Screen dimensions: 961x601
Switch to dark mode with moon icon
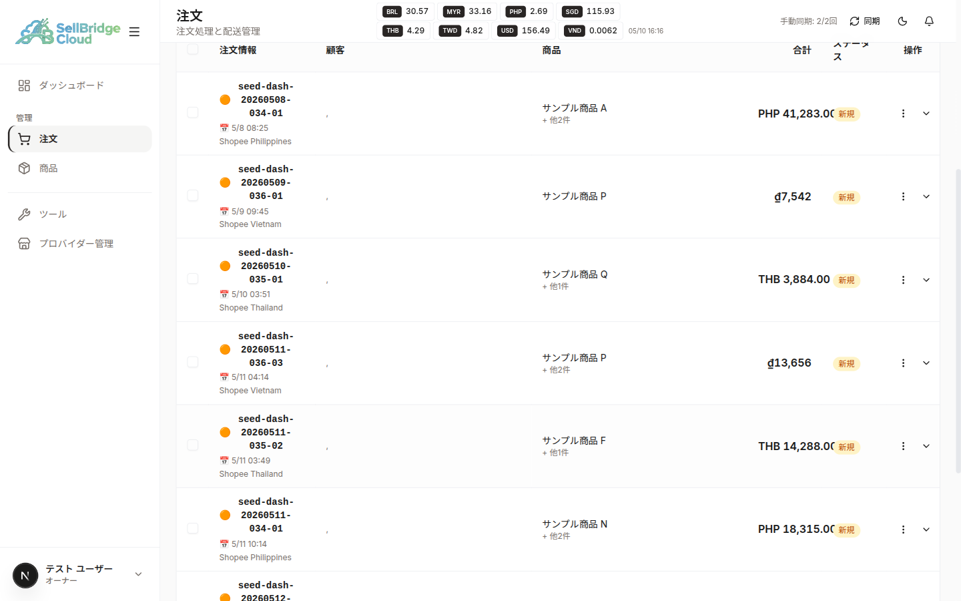point(902,21)
